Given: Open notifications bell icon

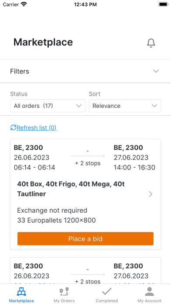Looking at the screenshot, I should (x=151, y=43).
